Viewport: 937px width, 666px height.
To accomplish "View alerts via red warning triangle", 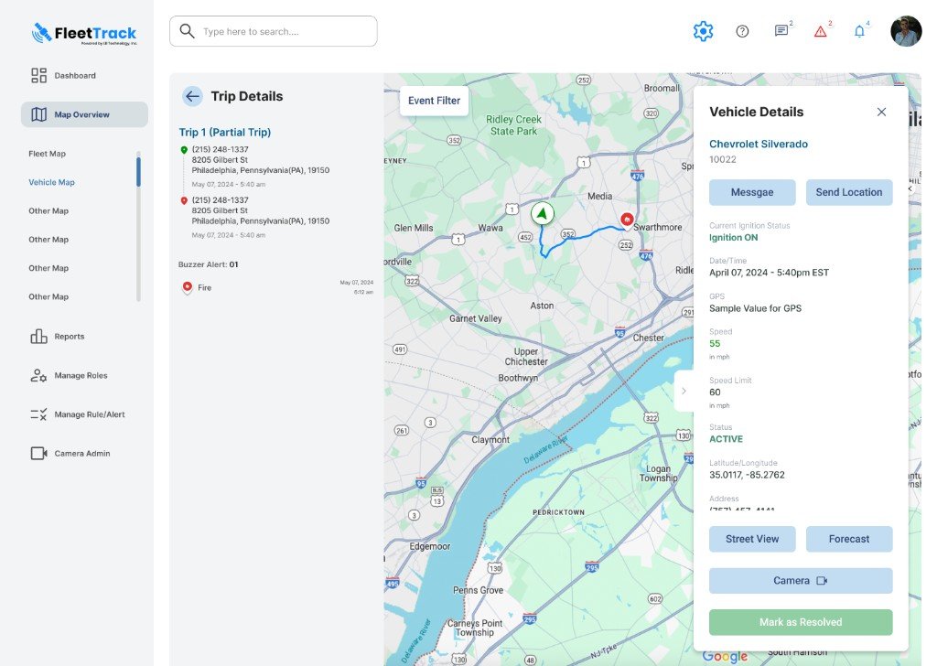I will pyautogui.click(x=821, y=31).
